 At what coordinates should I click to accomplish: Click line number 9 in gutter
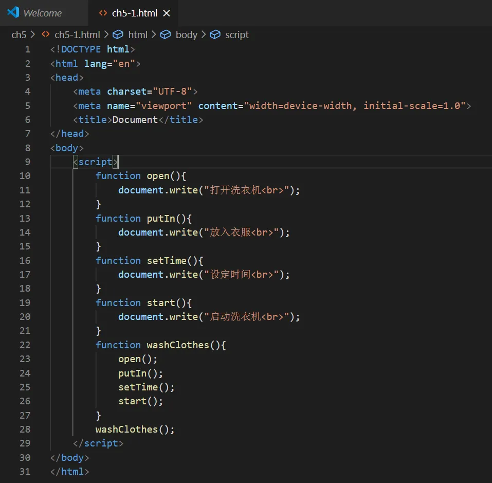pyautogui.click(x=28, y=162)
